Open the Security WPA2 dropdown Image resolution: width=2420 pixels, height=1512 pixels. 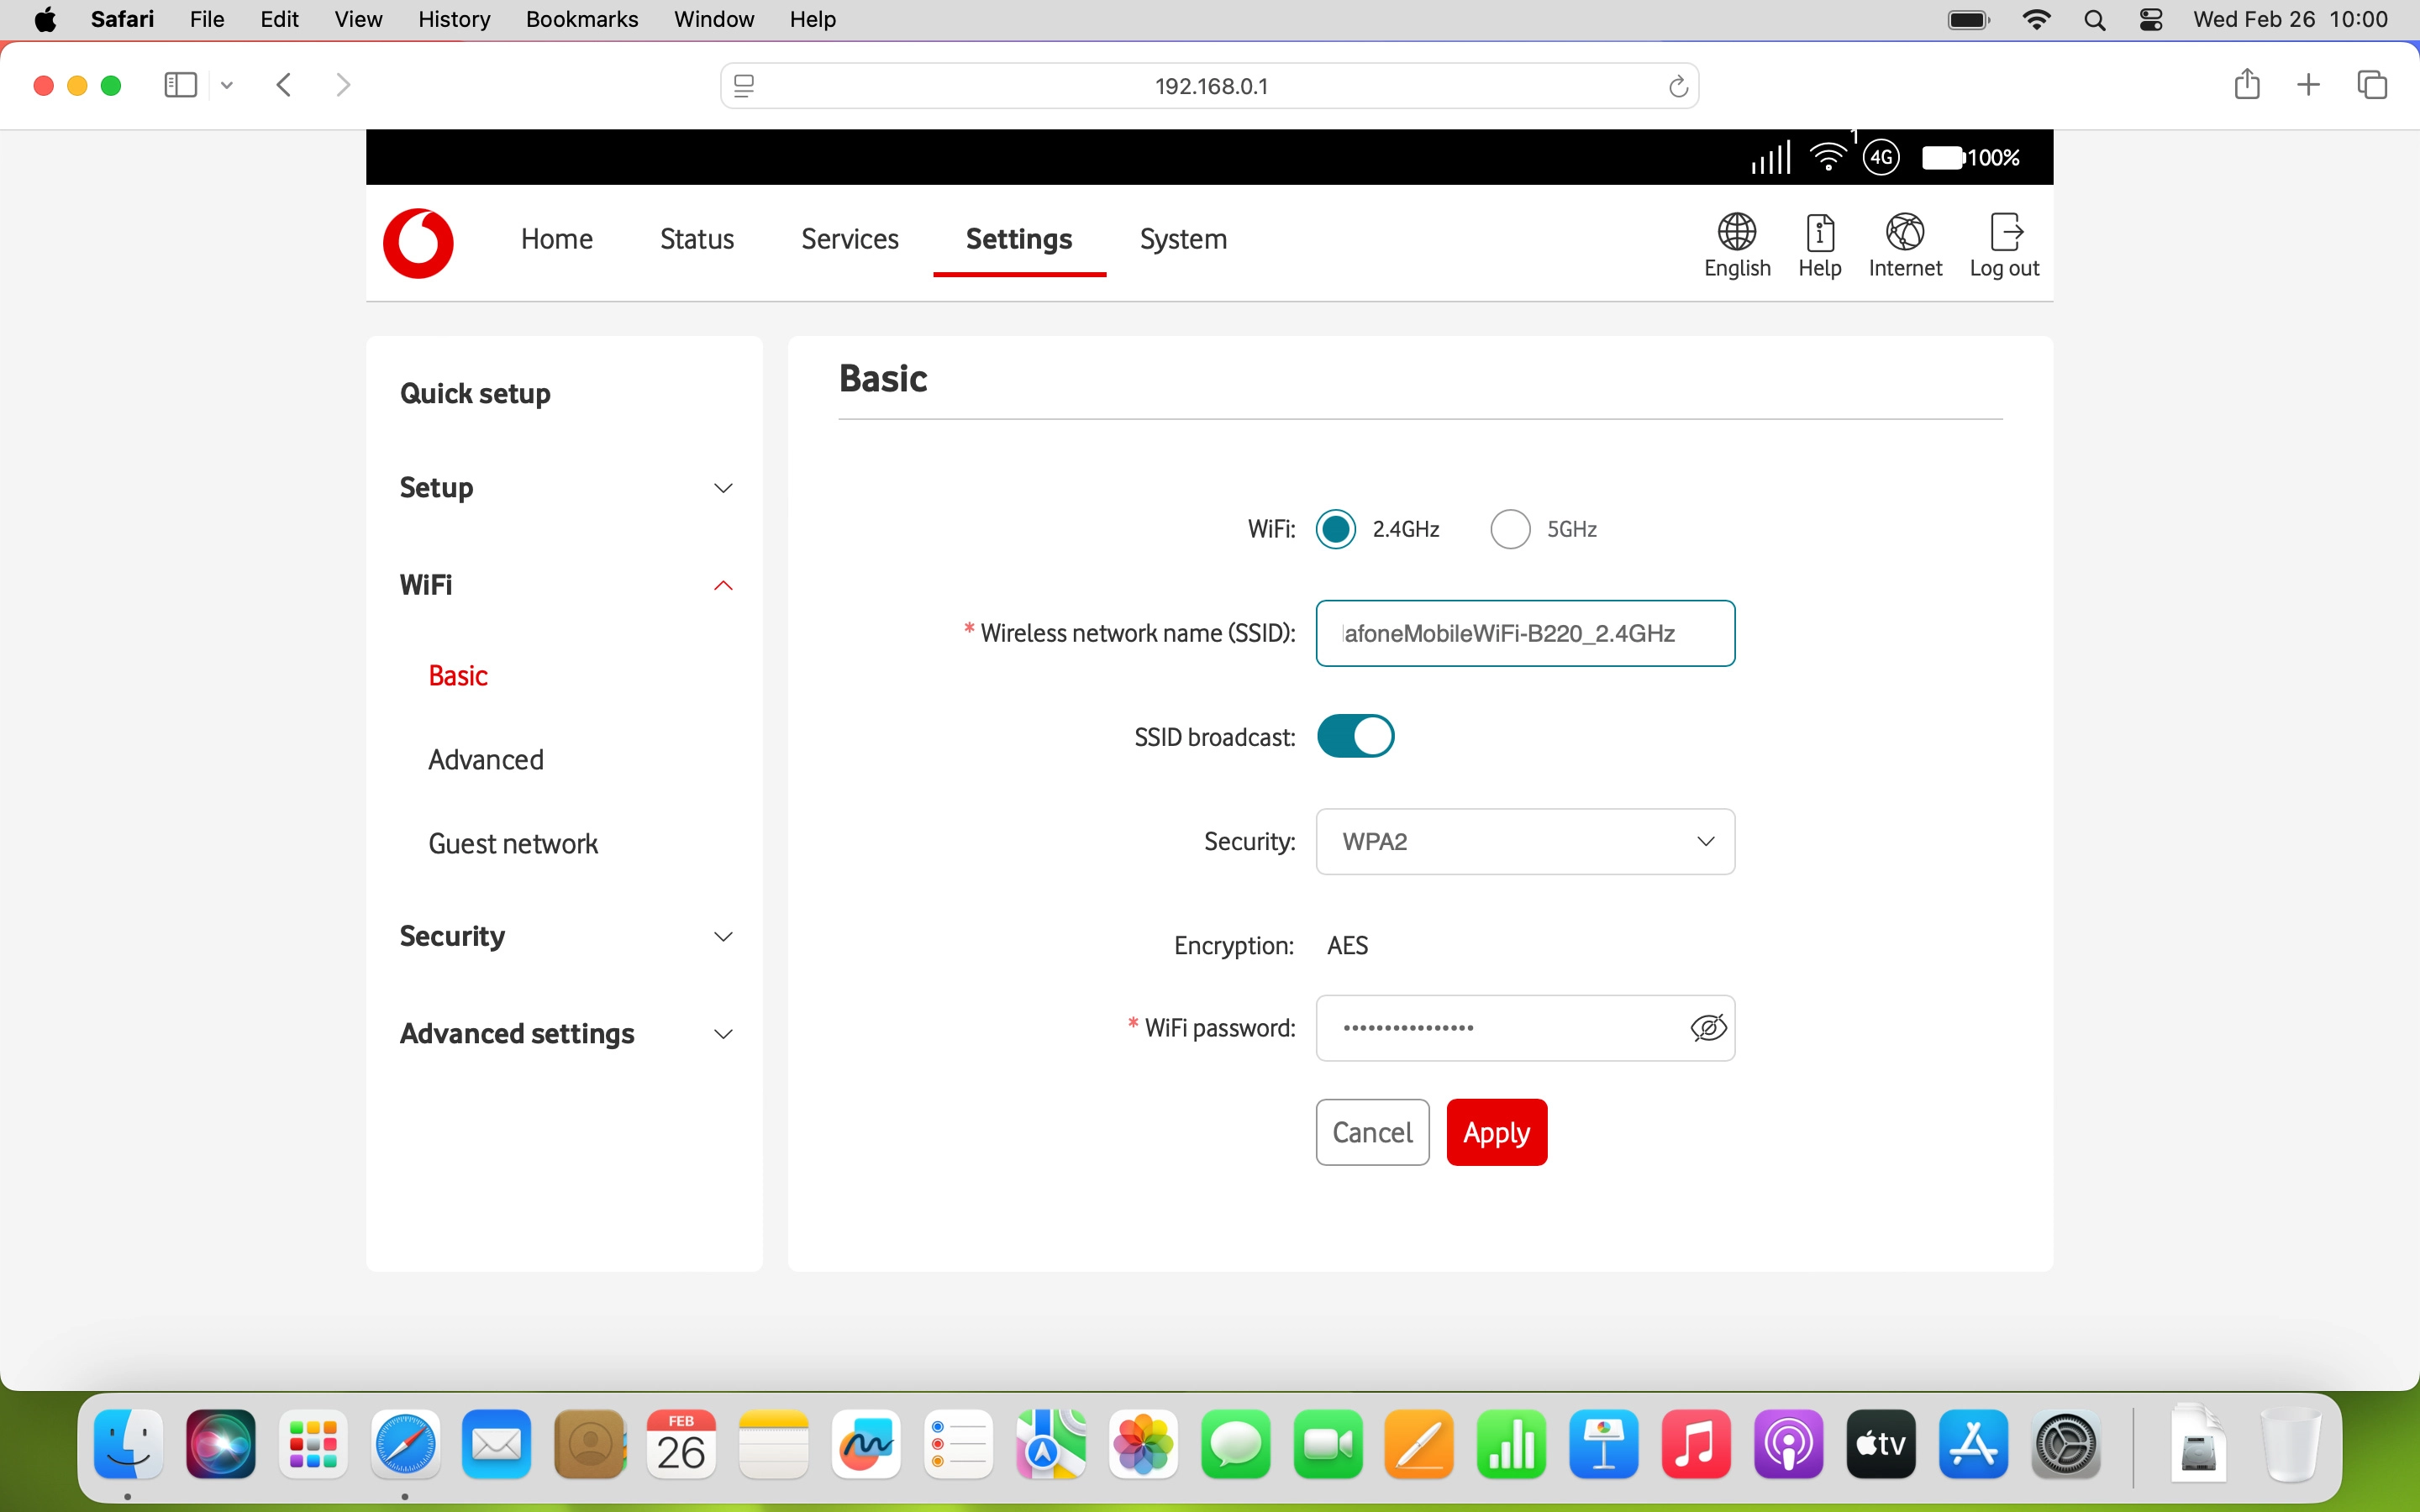click(1524, 842)
